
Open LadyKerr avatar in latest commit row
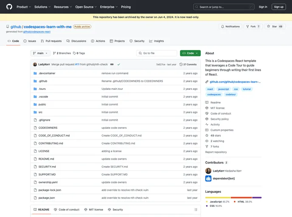click(35, 64)
